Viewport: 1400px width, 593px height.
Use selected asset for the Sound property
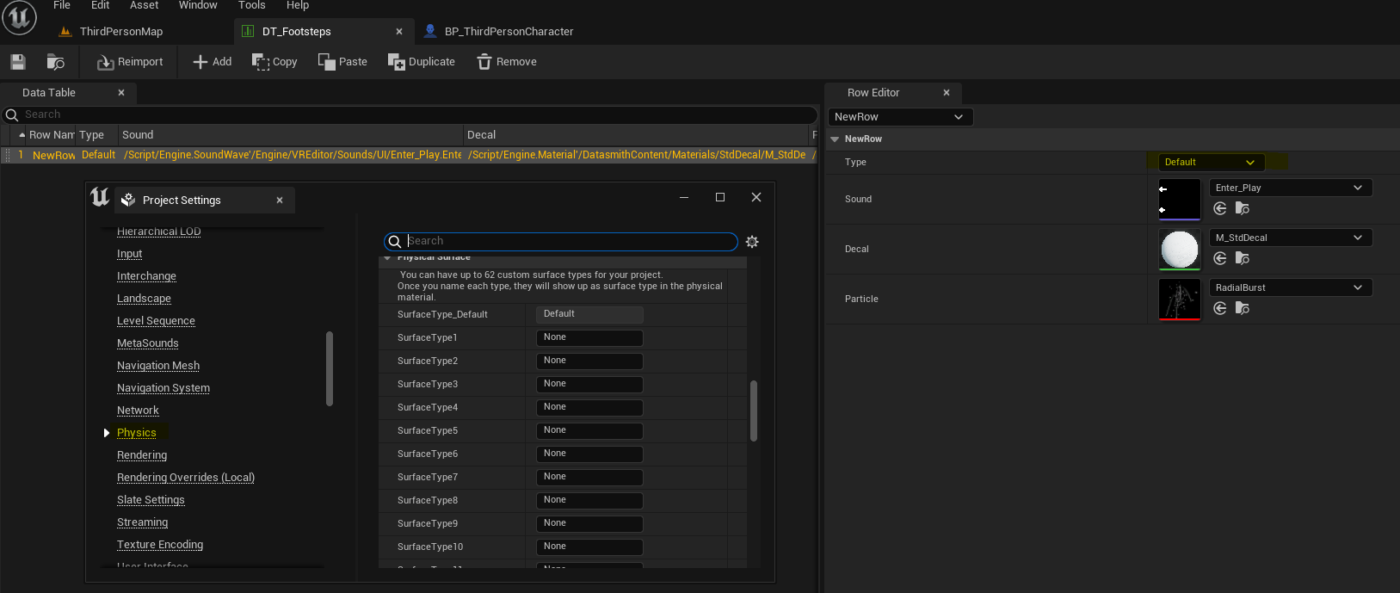1220,208
